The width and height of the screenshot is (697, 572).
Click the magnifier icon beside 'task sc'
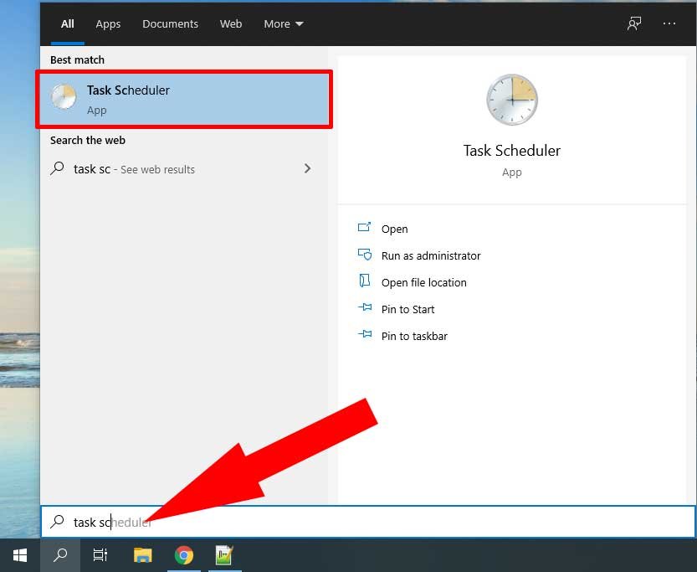(x=58, y=168)
